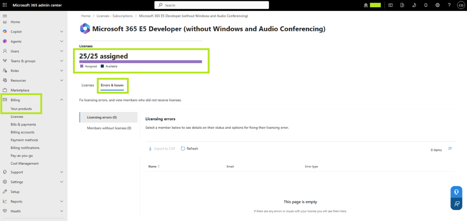Click the Roles icon in sidebar
467x221 pixels.
5,70
